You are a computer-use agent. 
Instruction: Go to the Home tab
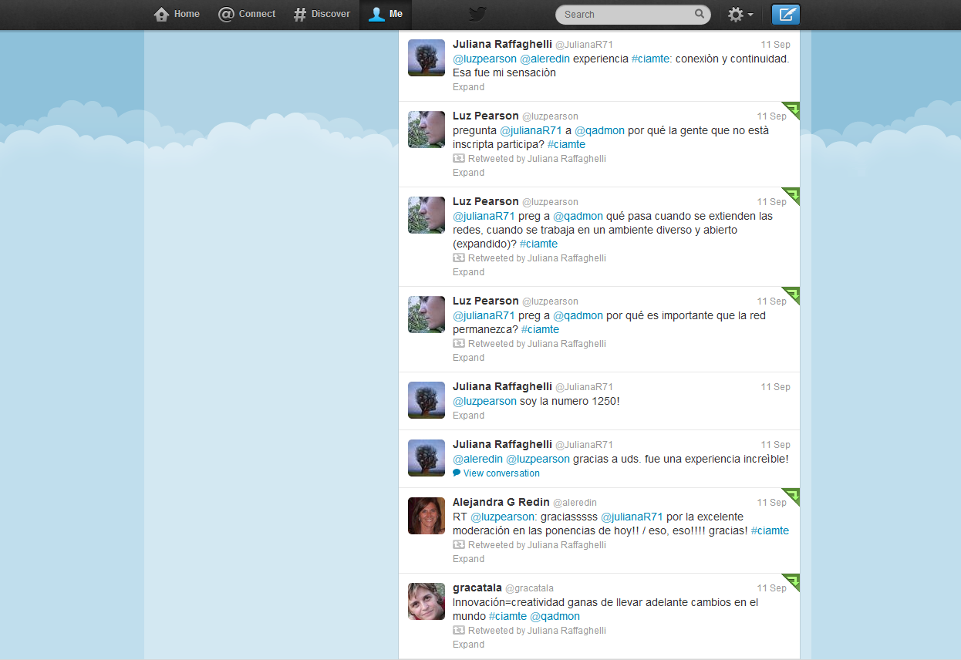pyautogui.click(x=177, y=15)
